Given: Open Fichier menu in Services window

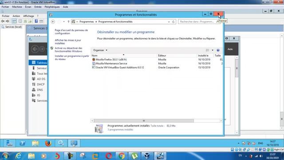Looking at the screenshot, I should (x=6, y=16).
